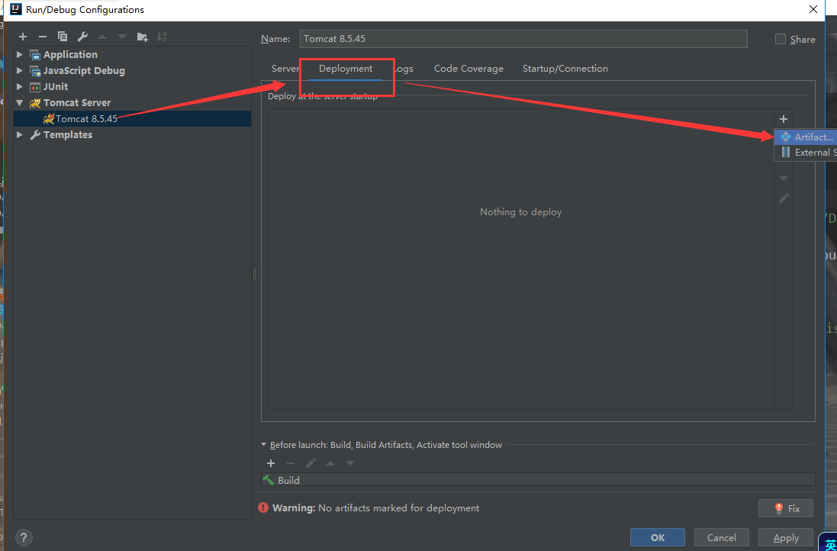Click the panel splitter grip handle

(255, 274)
